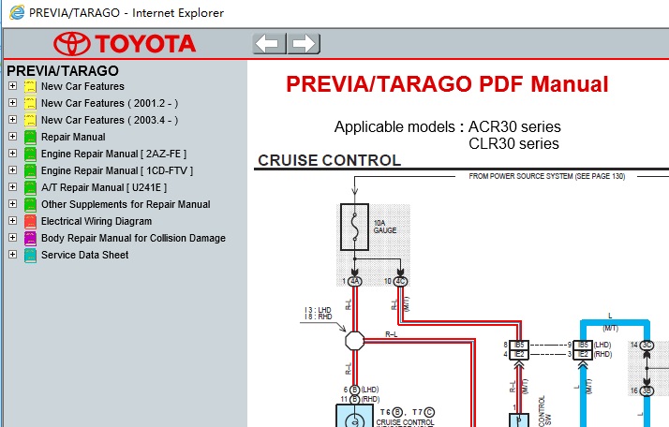Open Other Supplements for Repair Manual
669x427 pixels.
pos(126,204)
